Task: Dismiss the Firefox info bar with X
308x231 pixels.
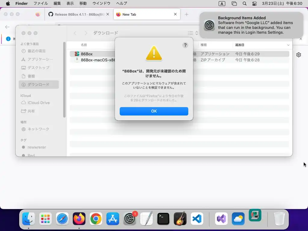Action: click(x=301, y=39)
